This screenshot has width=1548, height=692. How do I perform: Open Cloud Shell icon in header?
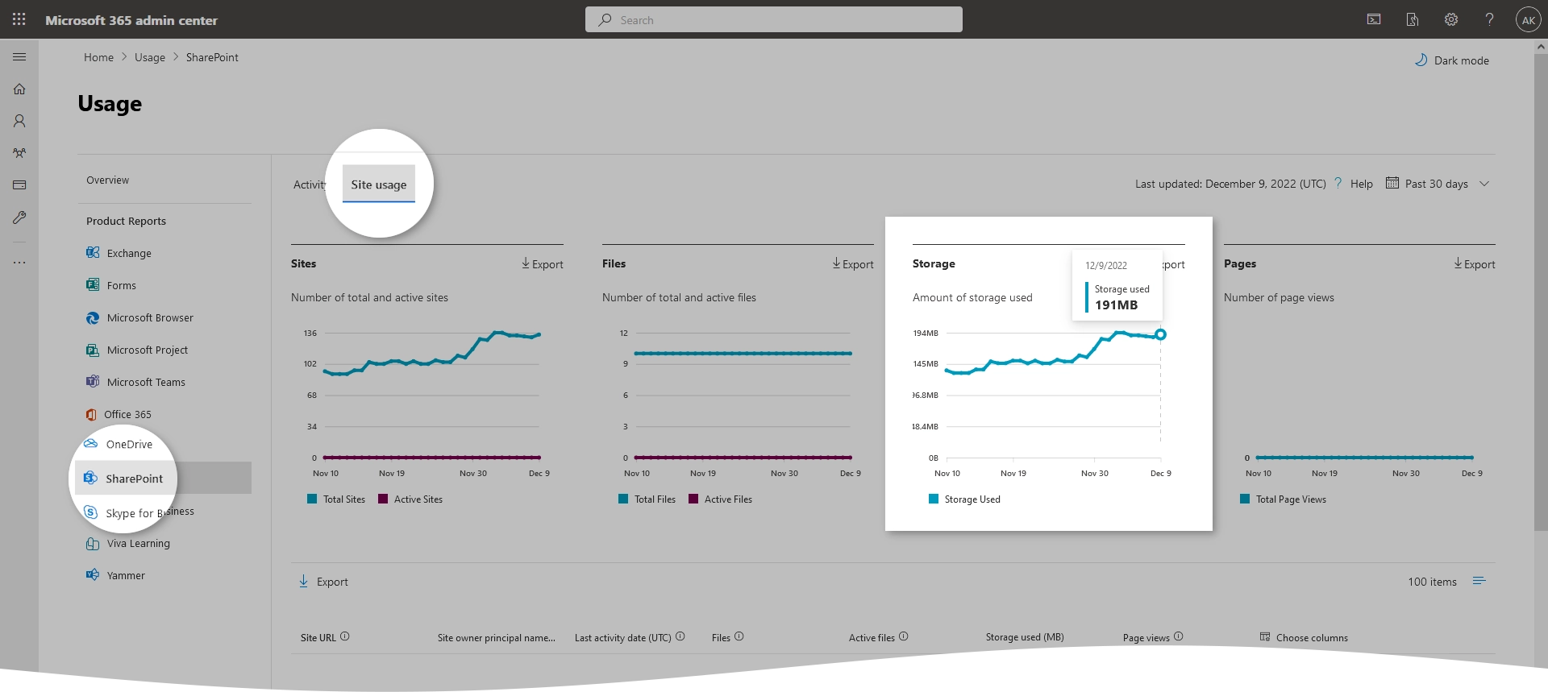tap(1374, 19)
